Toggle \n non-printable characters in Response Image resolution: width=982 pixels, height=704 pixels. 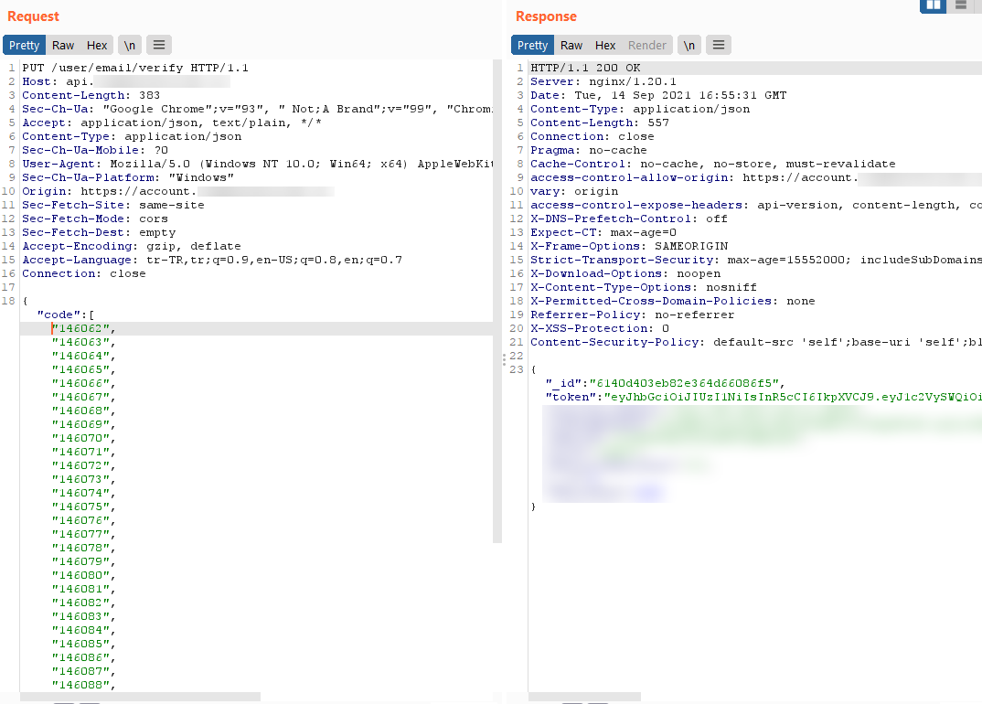click(x=688, y=45)
